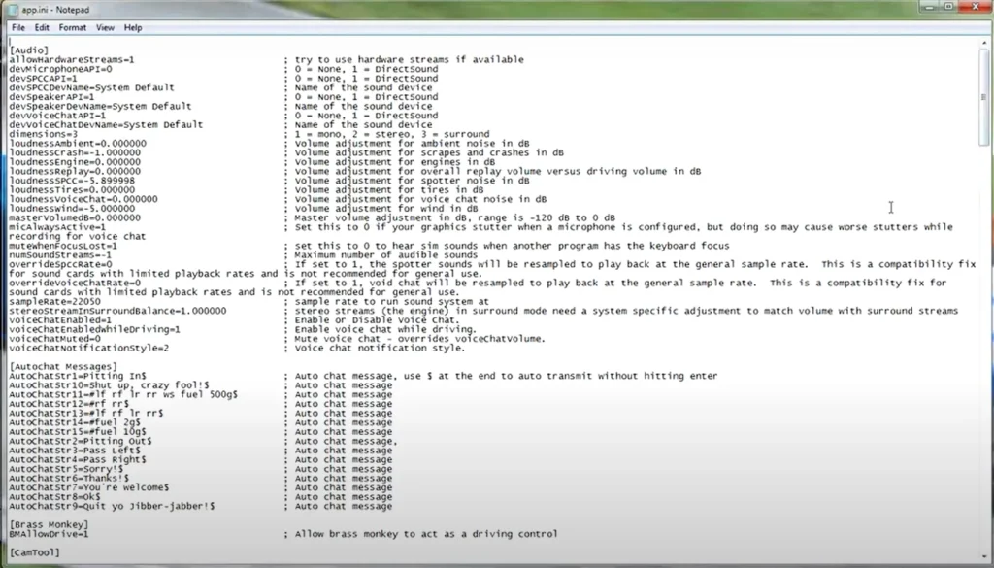Click the Notepad app icon in title bar
This screenshot has height=568, width=994.
(x=13, y=10)
